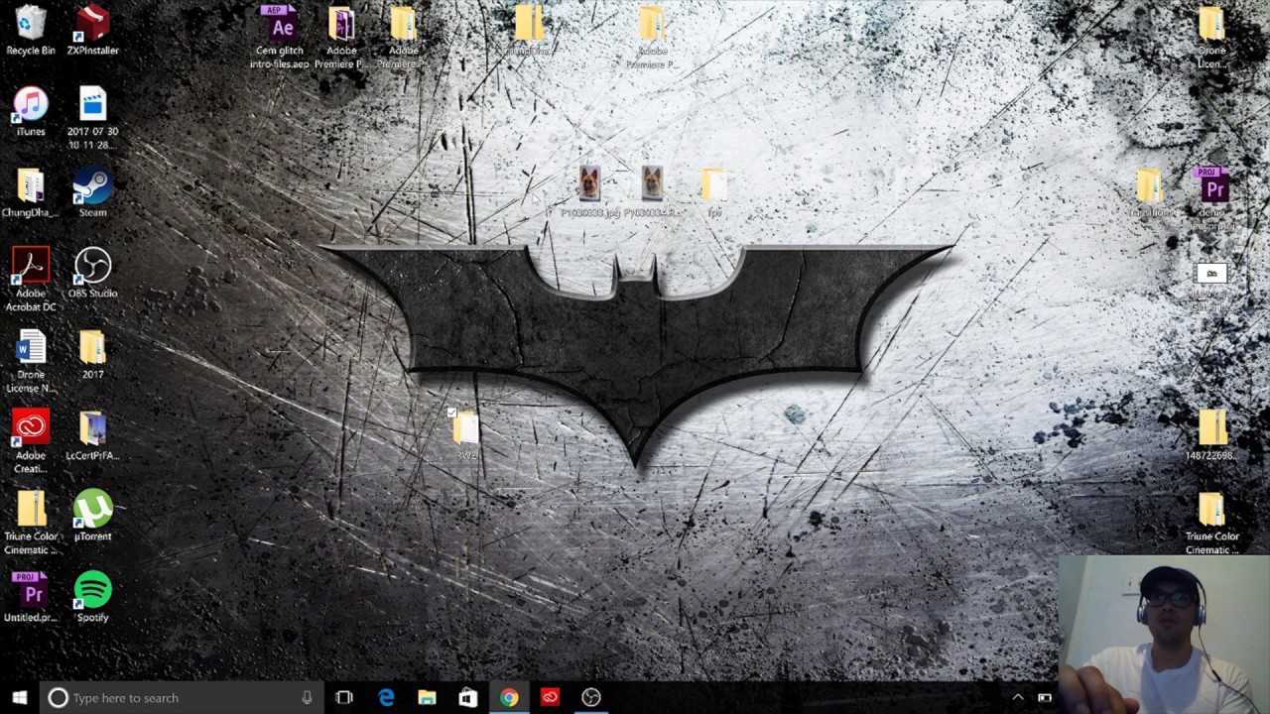This screenshot has width=1270, height=714.
Task: Select the Drone License Word document
Action: (x=31, y=361)
